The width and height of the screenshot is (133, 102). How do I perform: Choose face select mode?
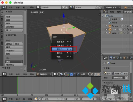[99, 74]
